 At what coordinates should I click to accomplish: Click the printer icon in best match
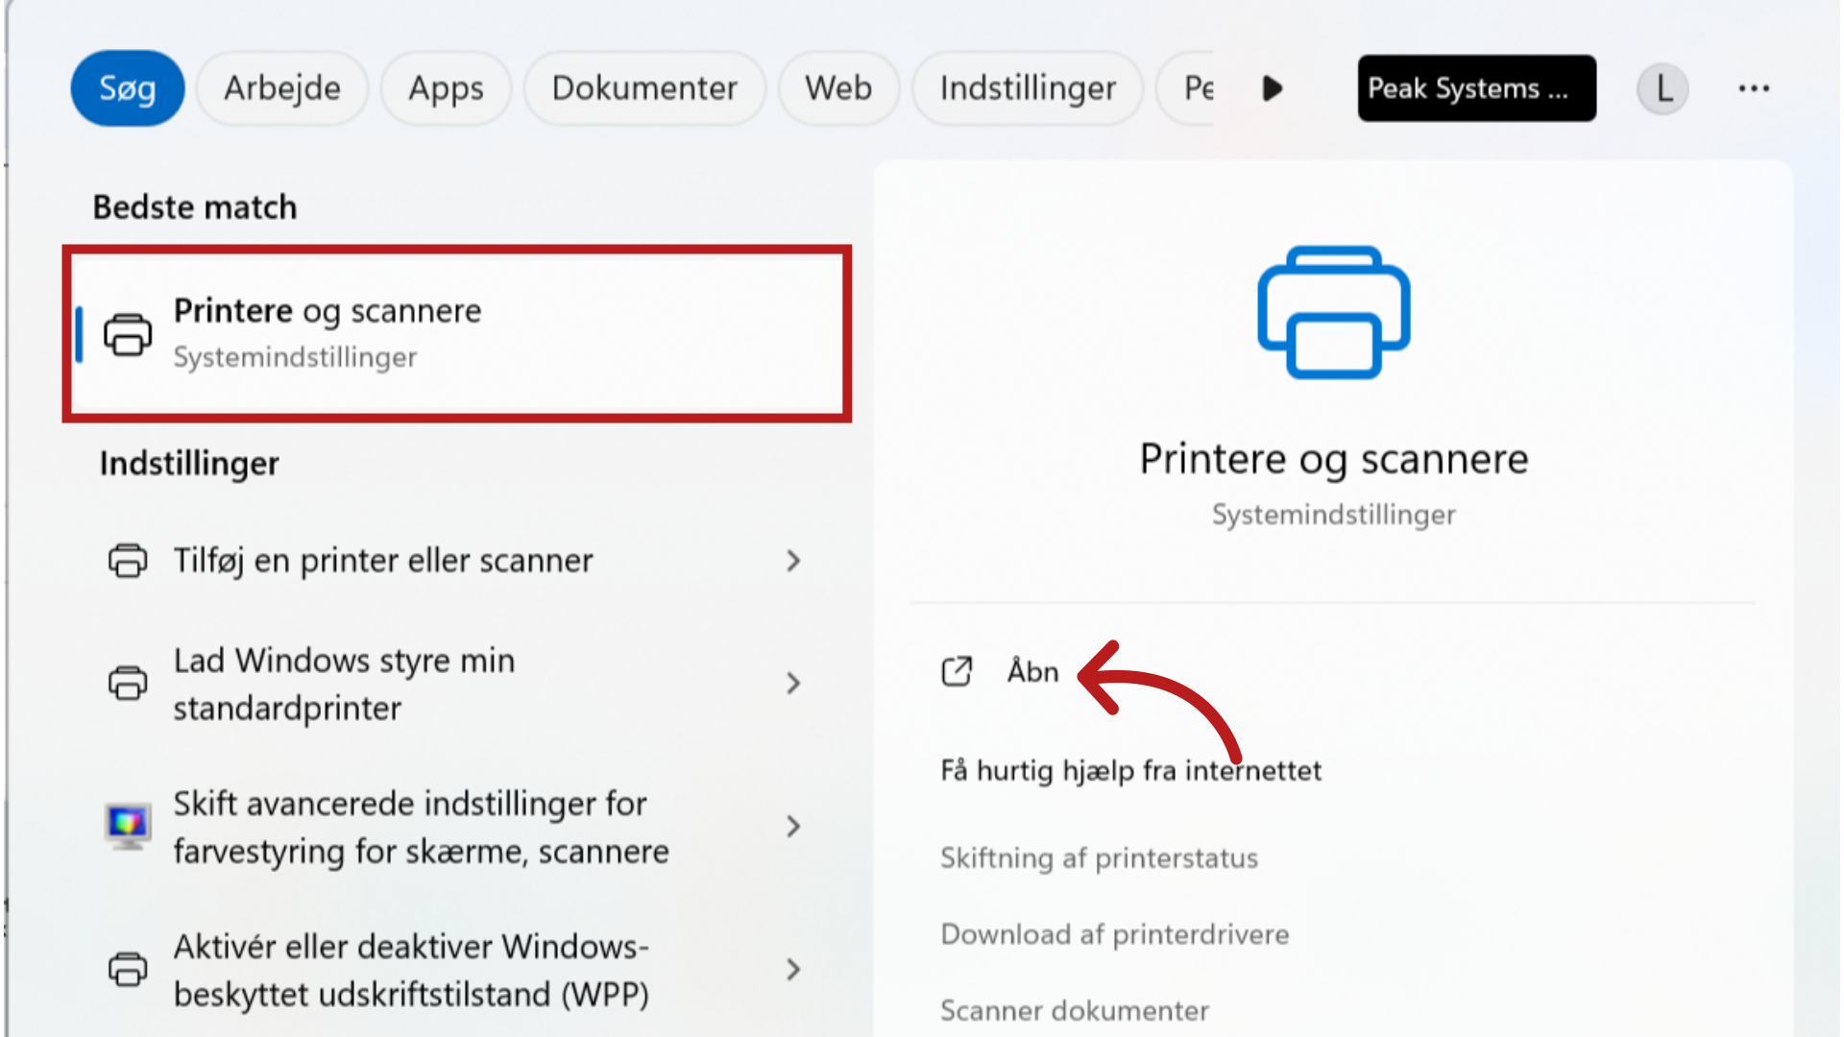coord(128,334)
